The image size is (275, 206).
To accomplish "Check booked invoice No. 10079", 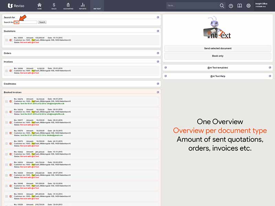I will [7, 101].
